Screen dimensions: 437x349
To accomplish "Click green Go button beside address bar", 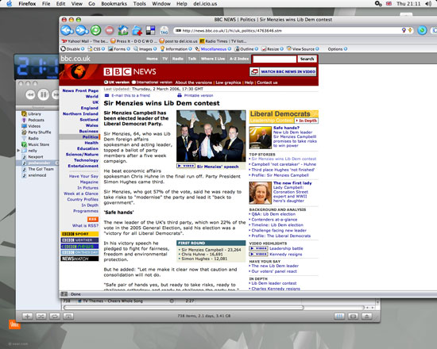I will tap(422, 30).
